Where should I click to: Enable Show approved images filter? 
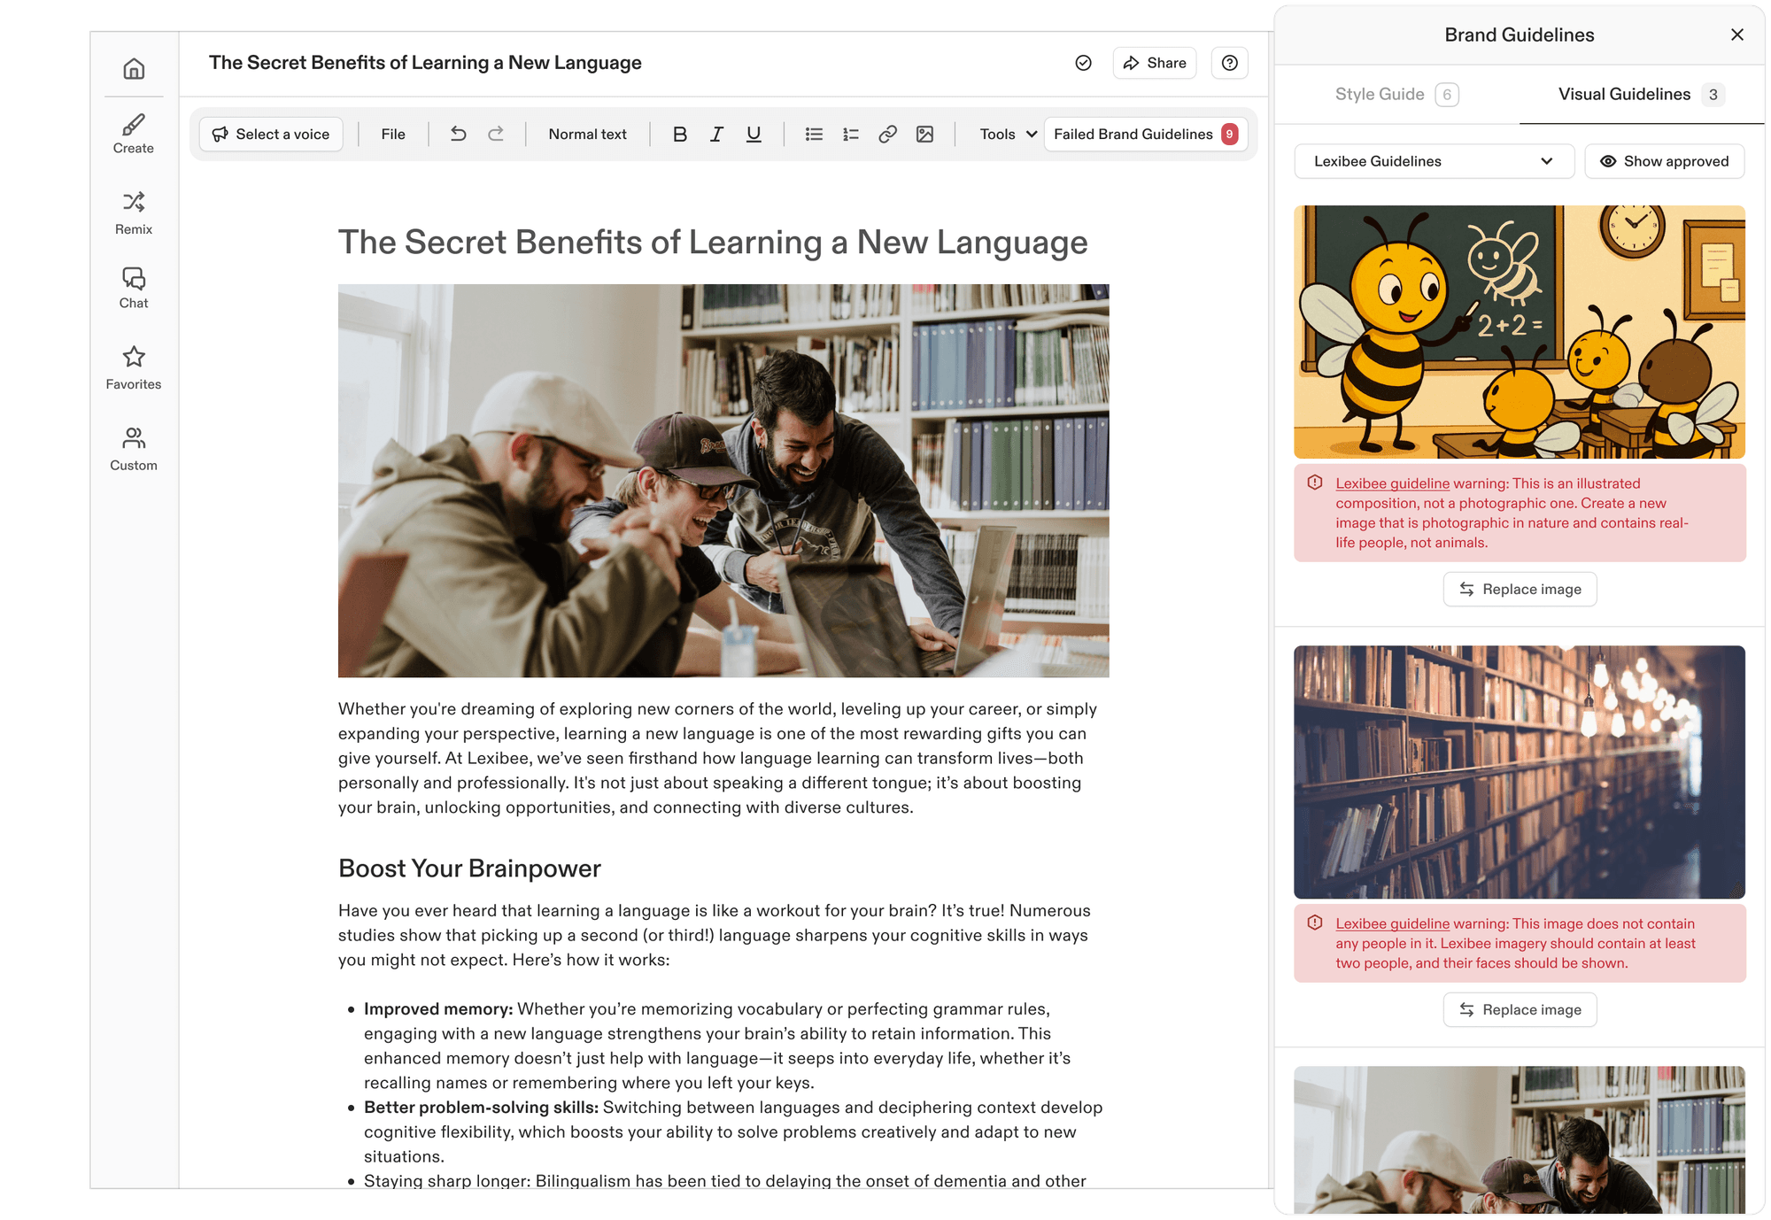[1665, 161]
